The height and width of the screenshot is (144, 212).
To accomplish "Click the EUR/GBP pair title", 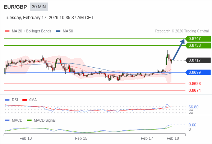I will tap(15, 7).
